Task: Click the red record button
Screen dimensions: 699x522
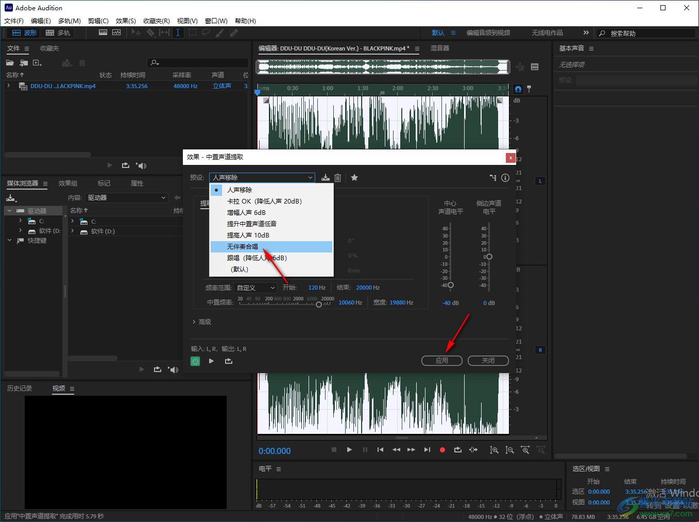Action: pos(442,450)
